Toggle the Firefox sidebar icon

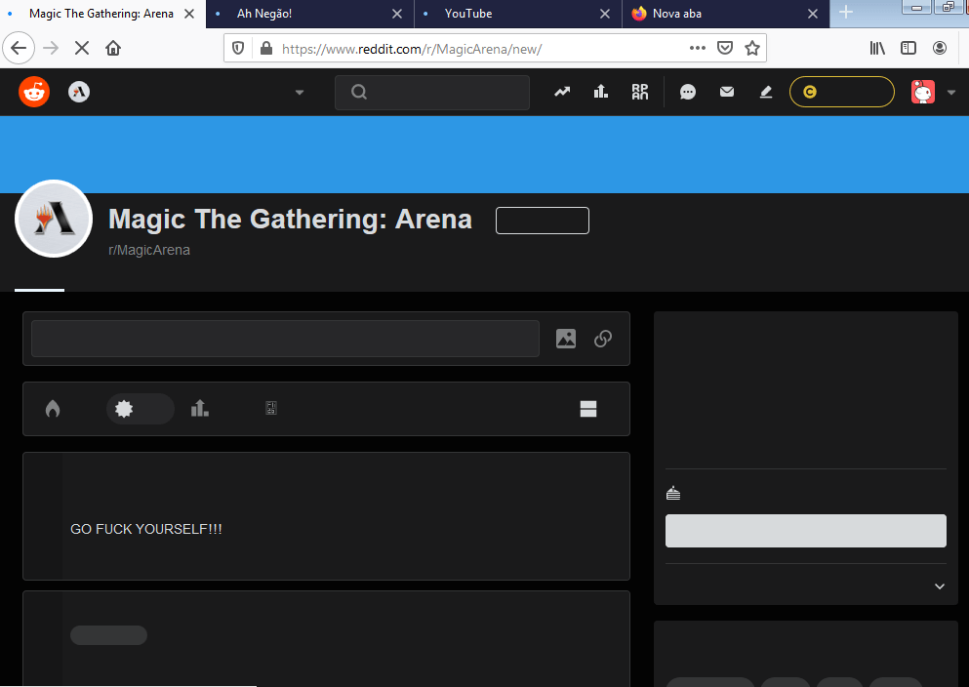908,48
